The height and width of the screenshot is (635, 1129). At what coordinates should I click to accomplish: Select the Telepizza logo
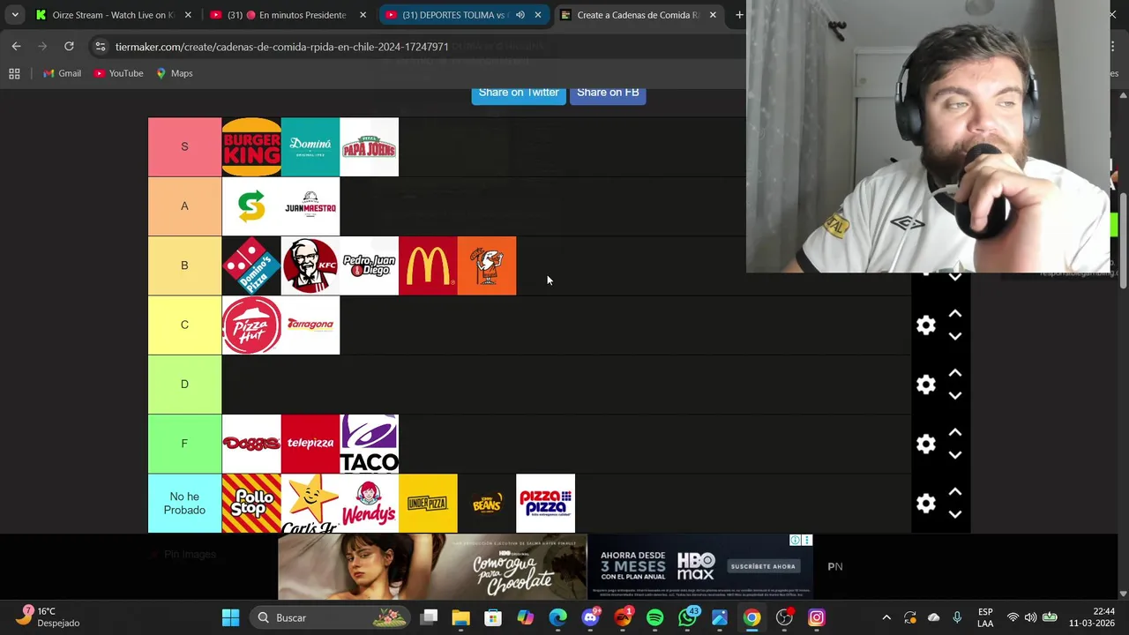point(310,444)
